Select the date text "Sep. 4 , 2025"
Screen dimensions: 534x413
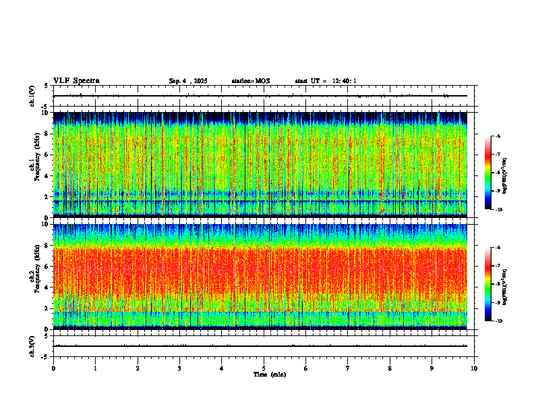pyautogui.click(x=188, y=81)
